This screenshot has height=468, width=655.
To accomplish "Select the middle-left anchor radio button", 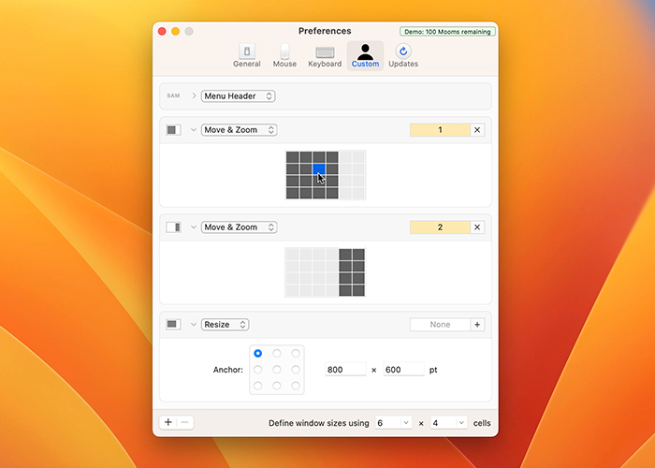I will pos(257,370).
